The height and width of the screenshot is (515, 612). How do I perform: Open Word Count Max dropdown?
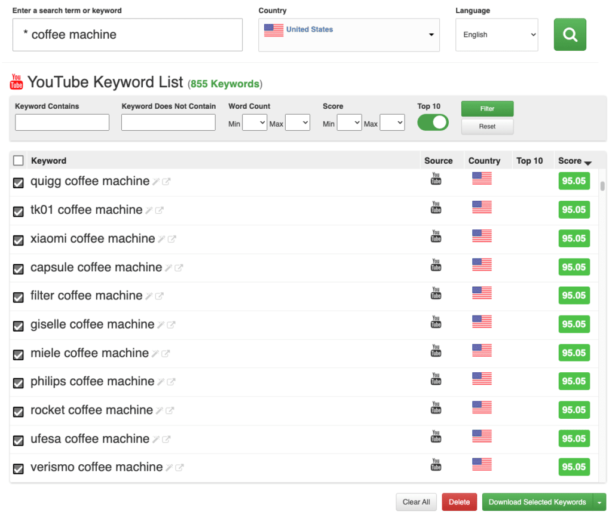(x=298, y=122)
